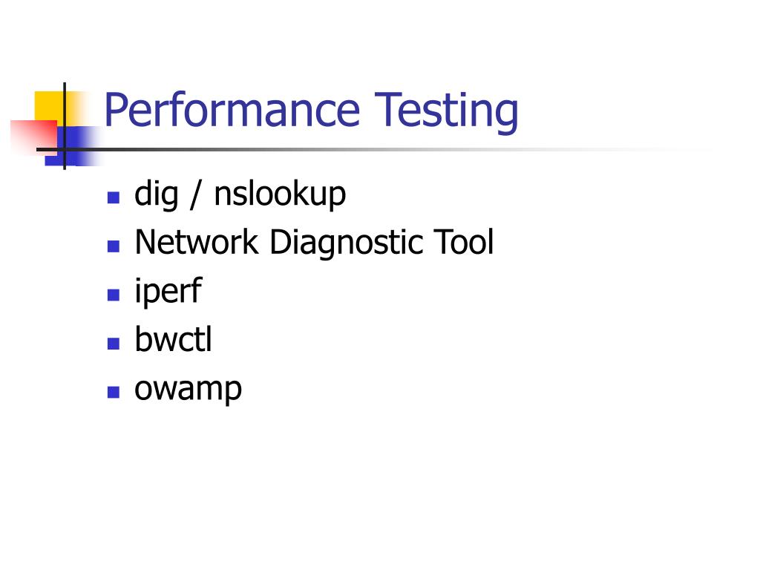Click the word Network in the second bullet
Screen dimensions: 760x570
(x=197, y=242)
